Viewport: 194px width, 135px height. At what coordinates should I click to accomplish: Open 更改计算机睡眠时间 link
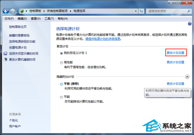pos(22,60)
